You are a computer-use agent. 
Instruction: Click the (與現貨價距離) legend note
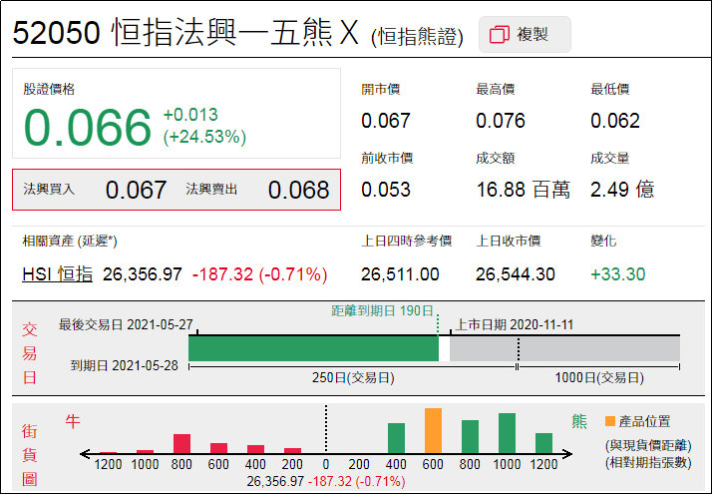(x=648, y=445)
